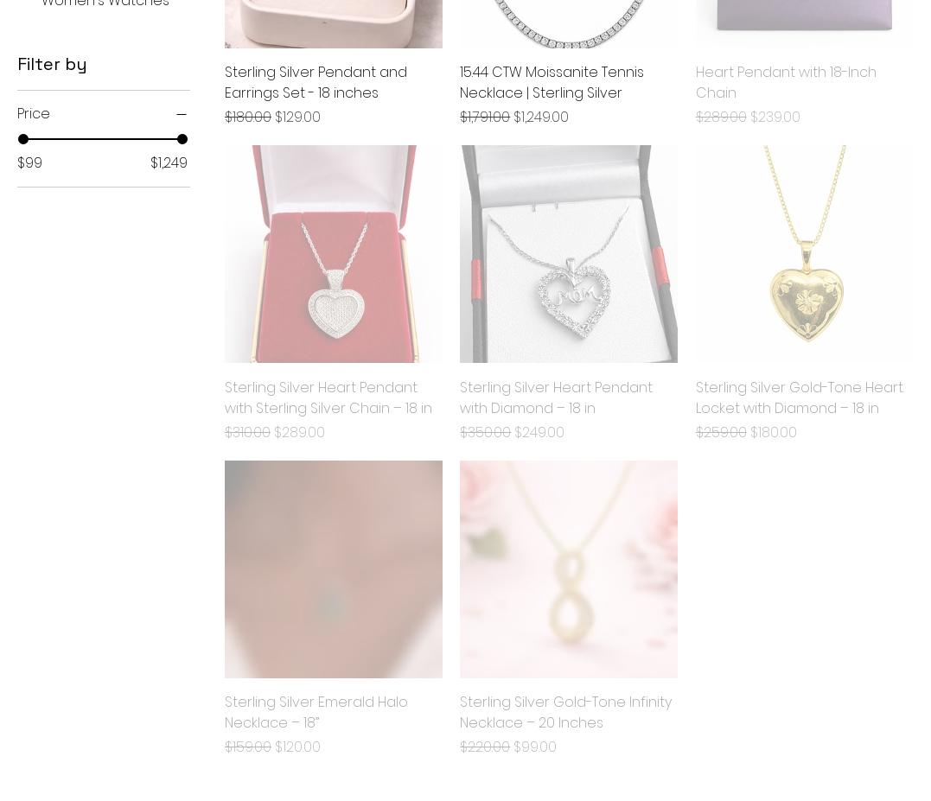Select the red box heart pendant image
Image resolution: width=931 pixels, height=801 pixels.
pos(333,254)
